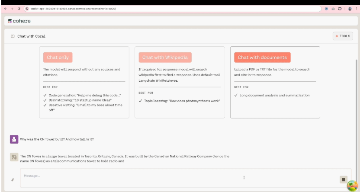The height and width of the screenshot is (192, 360).
Task: Click the browser profile avatar icon
Action: [x=350, y=9]
